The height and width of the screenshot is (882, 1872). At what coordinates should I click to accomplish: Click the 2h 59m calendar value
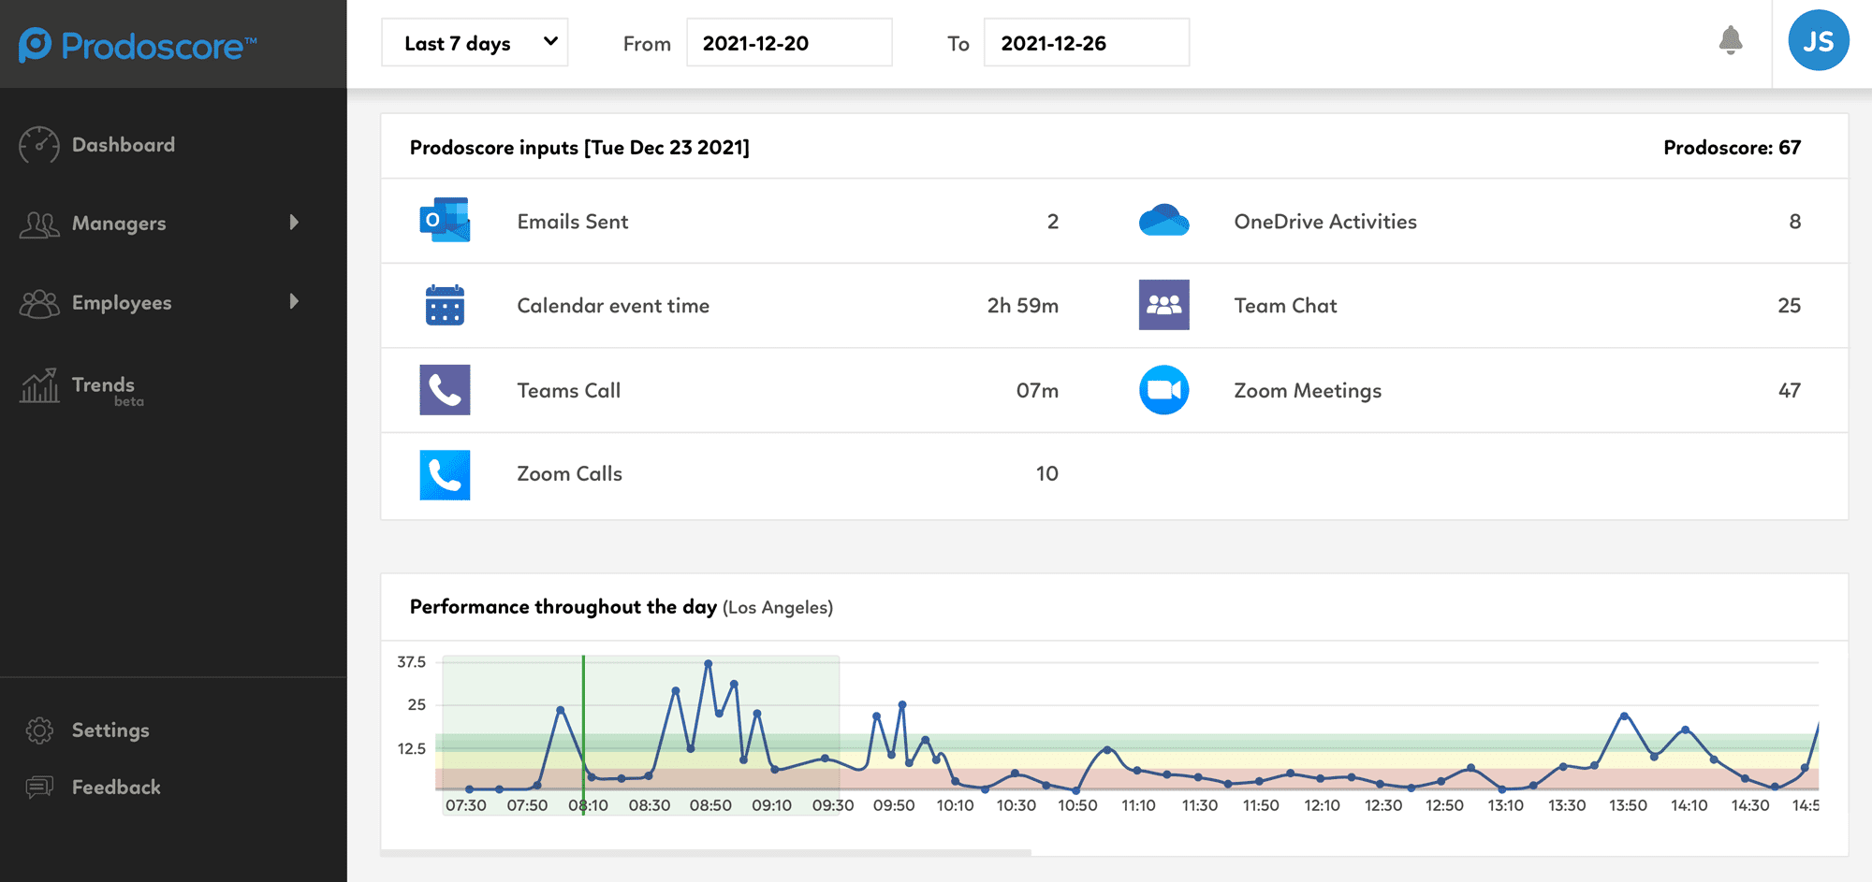pos(1022,306)
